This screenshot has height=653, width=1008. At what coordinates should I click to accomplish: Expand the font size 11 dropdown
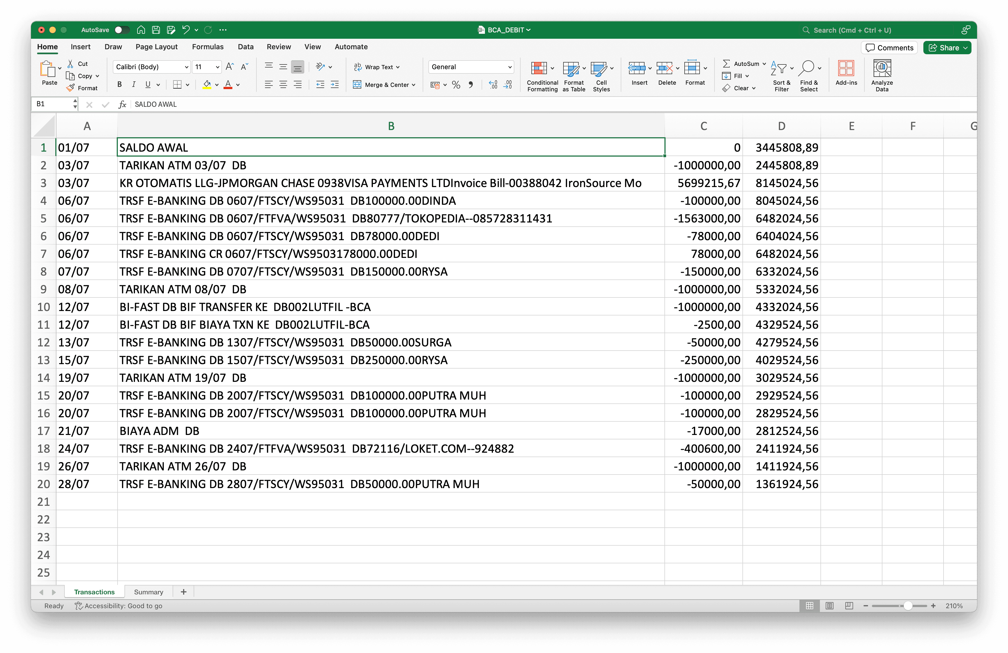pyautogui.click(x=217, y=67)
